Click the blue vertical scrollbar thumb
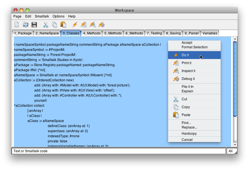249x170 pixels. [235, 79]
